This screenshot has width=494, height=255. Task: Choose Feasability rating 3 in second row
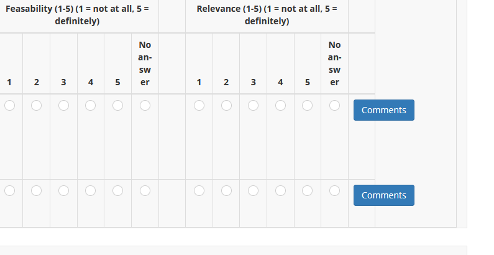(x=63, y=191)
